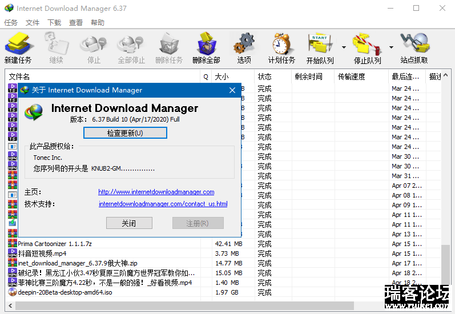Sort by 文件名 column header

(103, 77)
